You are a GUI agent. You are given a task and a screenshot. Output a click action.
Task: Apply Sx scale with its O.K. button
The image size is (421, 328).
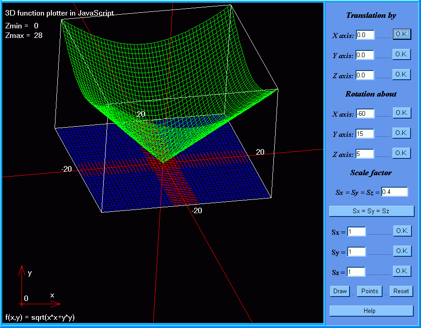point(402,231)
